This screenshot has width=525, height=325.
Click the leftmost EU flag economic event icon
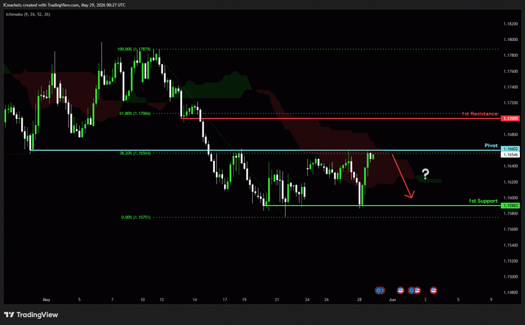(x=378, y=290)
